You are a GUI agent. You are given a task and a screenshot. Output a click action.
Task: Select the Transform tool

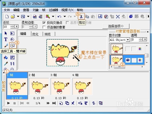coord(12,58)
